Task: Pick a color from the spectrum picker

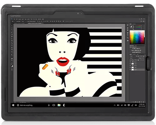Action: pos(137,37)
